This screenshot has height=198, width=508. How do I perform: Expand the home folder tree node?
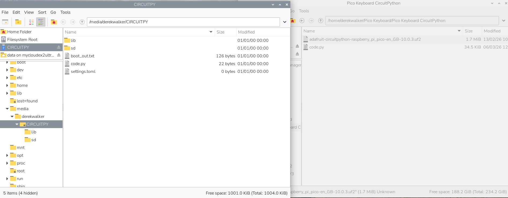[7, 85]
